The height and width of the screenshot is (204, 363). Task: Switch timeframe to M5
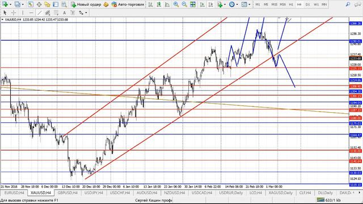[266, 5]
